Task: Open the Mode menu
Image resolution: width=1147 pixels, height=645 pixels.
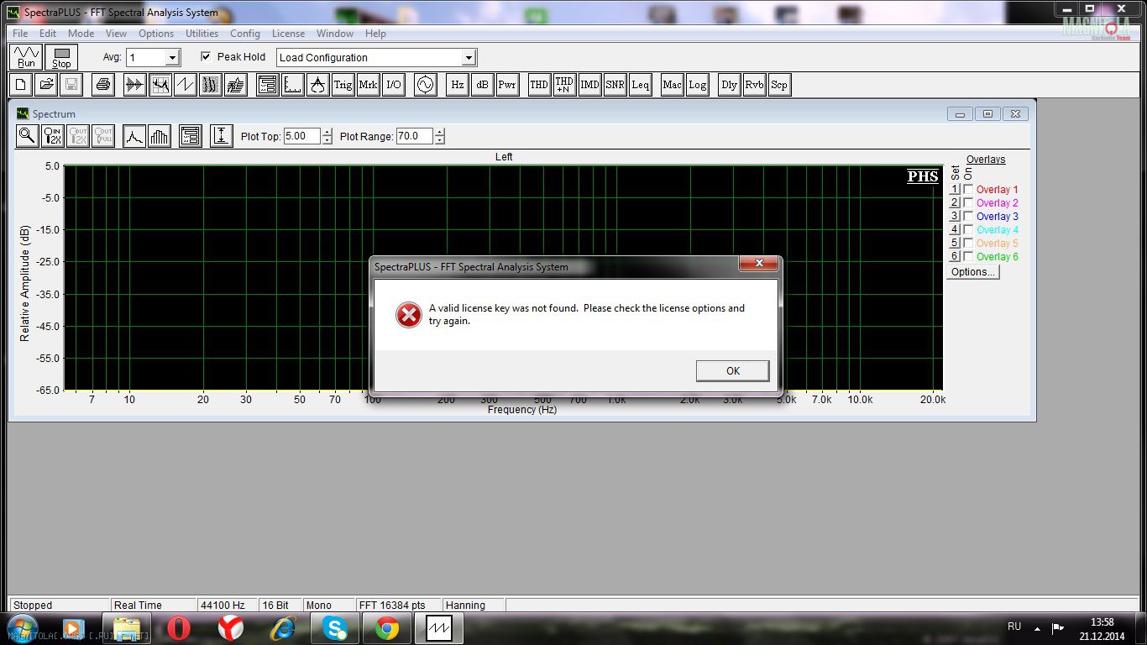Action: 81,34
